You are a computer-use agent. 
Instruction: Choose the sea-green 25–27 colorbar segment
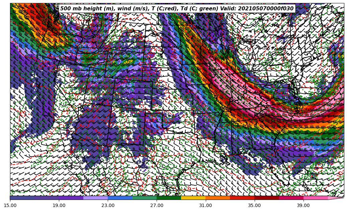pyautogui.click(x=144, y=198)
